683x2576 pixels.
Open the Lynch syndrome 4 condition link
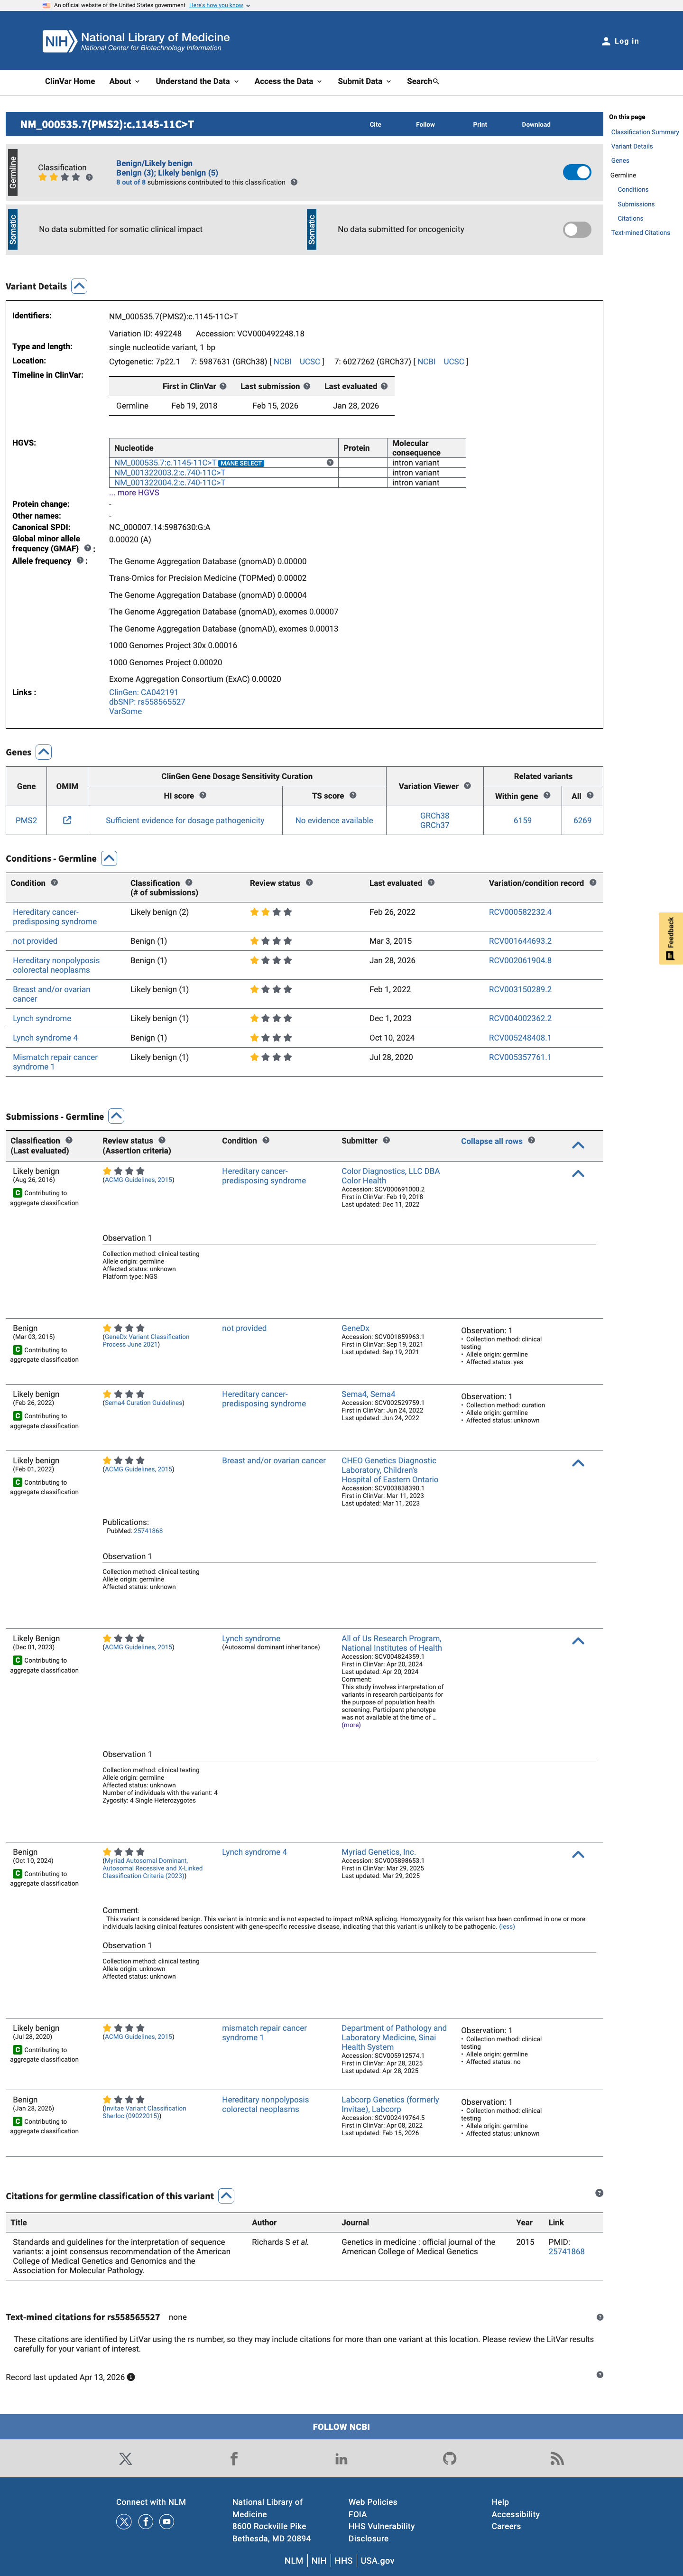click(45, 1038)
